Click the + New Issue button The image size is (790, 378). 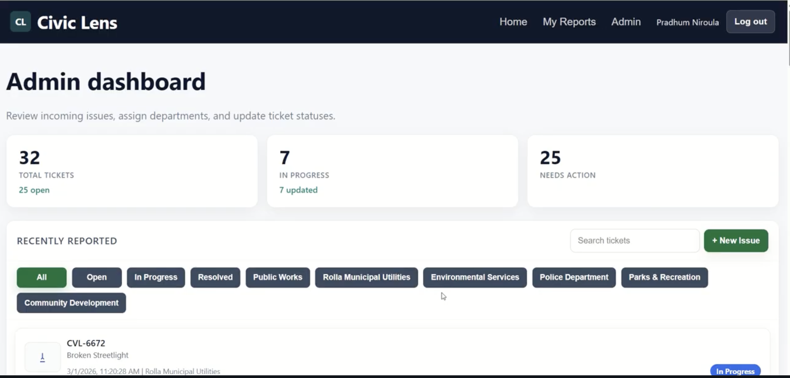coord(736,240)
